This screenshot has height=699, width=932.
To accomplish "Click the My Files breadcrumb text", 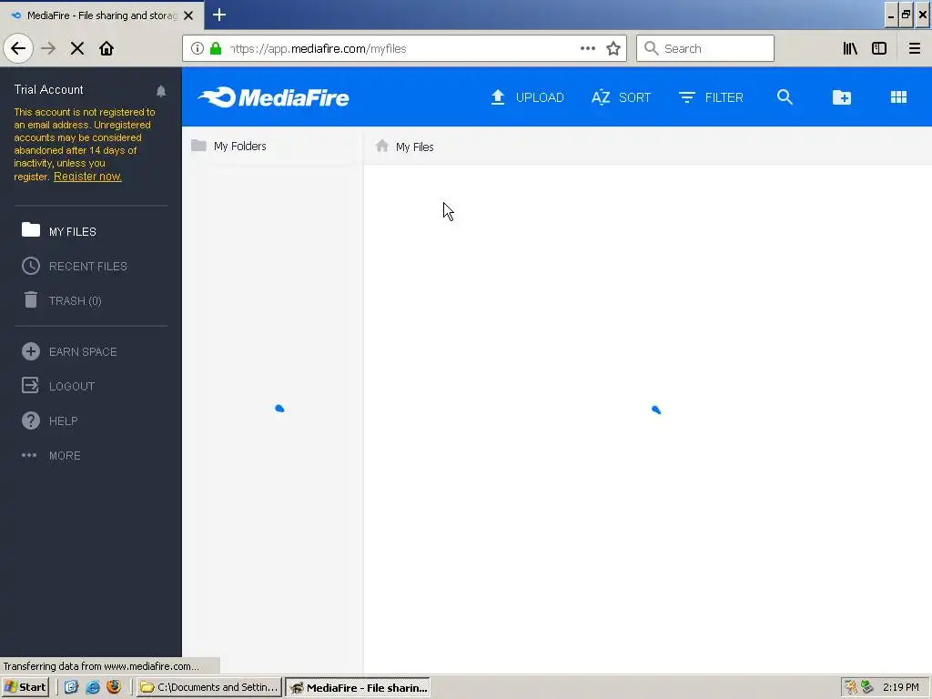I will (x=415, y=147).
